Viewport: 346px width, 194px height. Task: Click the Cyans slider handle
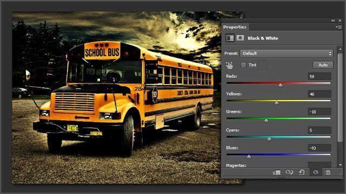(269, 139)
